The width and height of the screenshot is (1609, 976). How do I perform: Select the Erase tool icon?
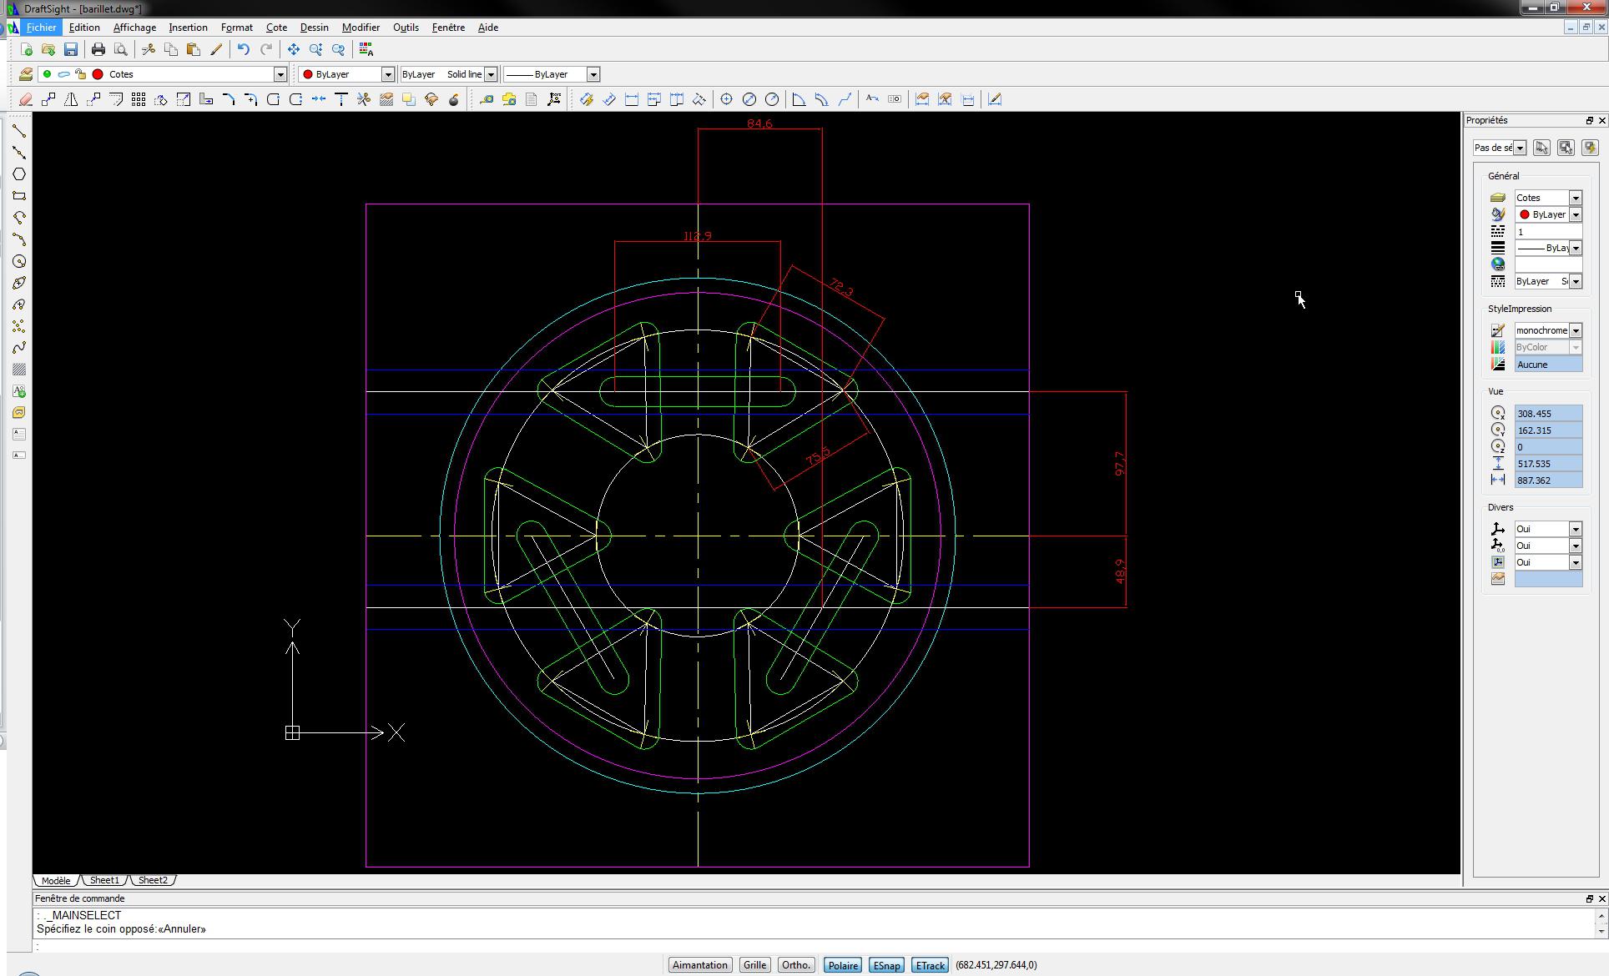[x=26, y=100]
